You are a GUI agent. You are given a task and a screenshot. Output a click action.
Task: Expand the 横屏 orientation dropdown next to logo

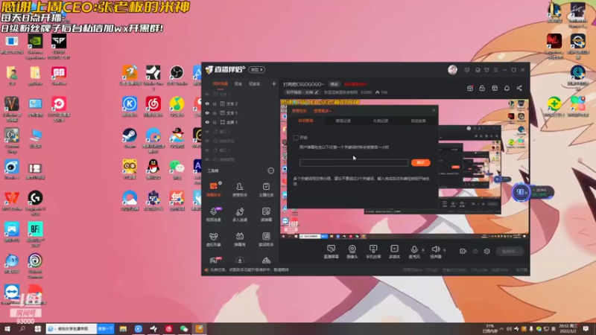point(256,70)
